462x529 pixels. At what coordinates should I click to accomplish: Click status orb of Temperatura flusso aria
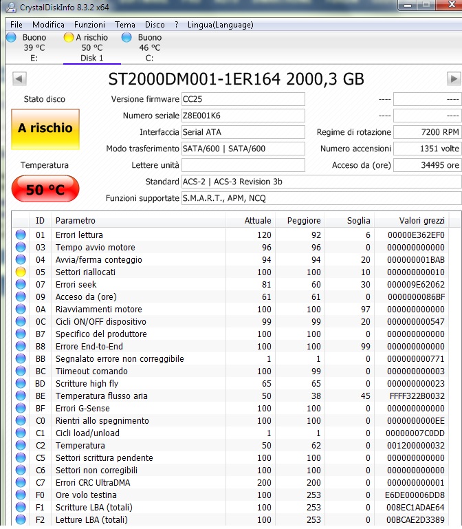21,396
